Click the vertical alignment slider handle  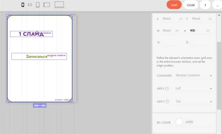(x=192, y=45)
